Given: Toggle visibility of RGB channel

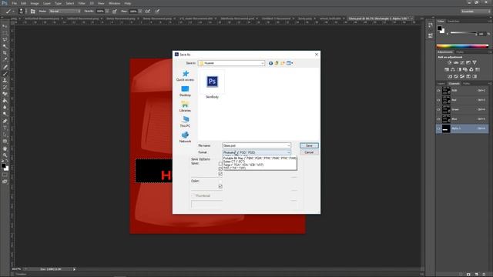Looking at the screenshot, I should click(x=438, y=91).
